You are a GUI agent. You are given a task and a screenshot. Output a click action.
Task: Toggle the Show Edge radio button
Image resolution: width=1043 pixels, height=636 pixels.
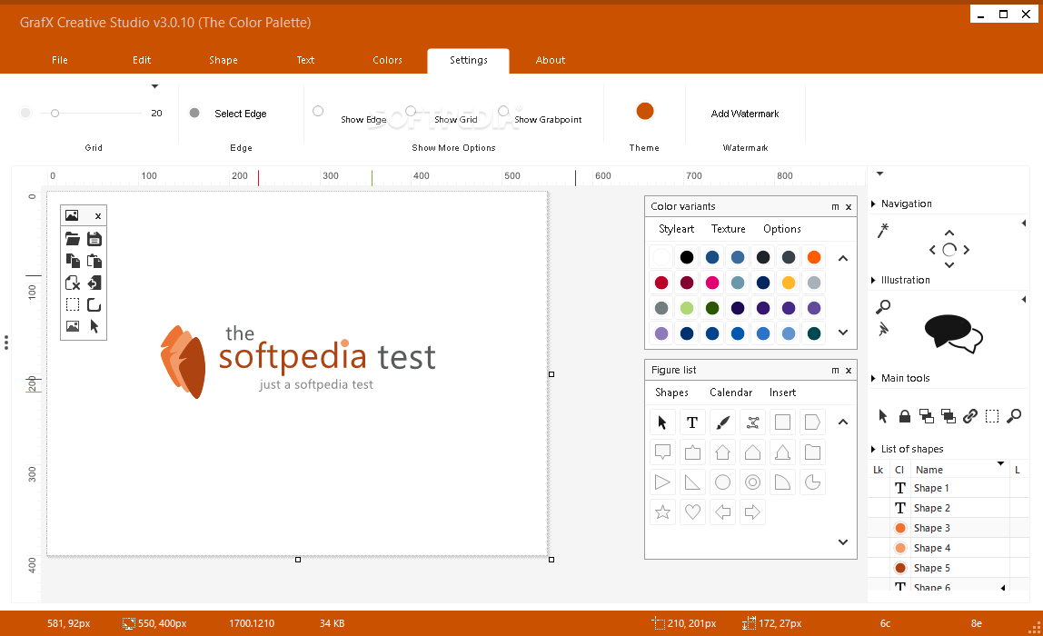[x=318, y=111]
